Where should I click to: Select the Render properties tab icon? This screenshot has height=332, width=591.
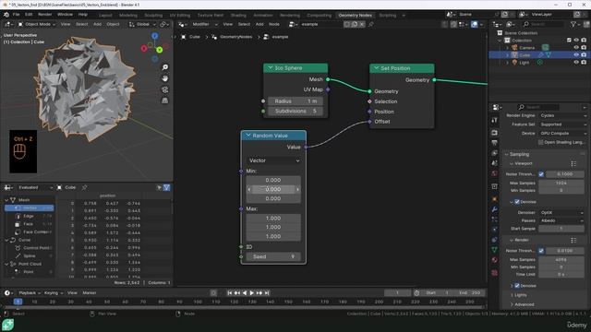495,133
